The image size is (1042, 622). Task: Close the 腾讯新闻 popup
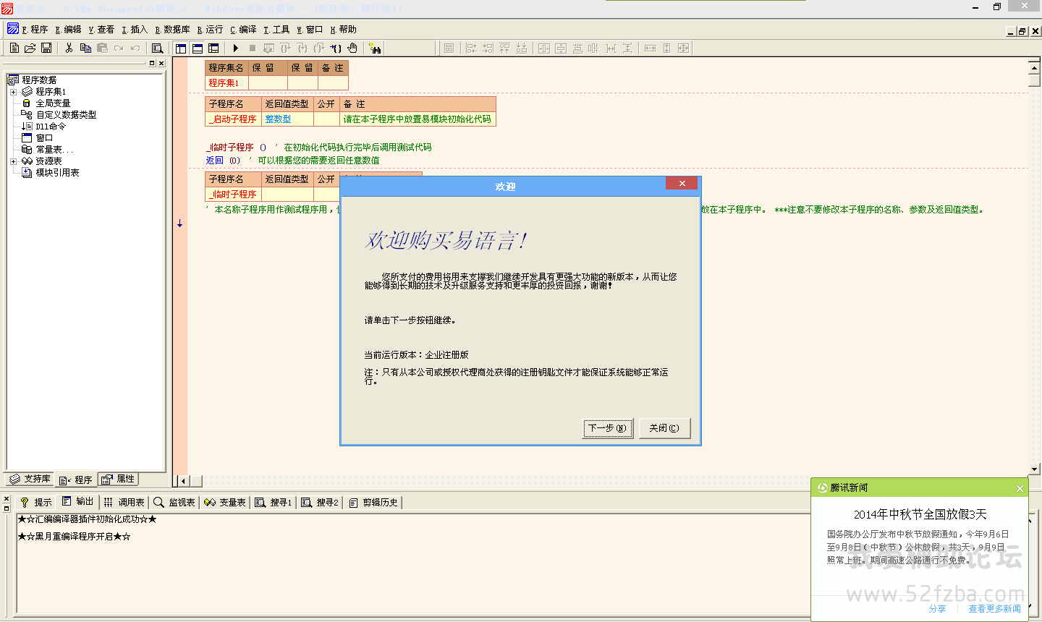(1020, 488)
